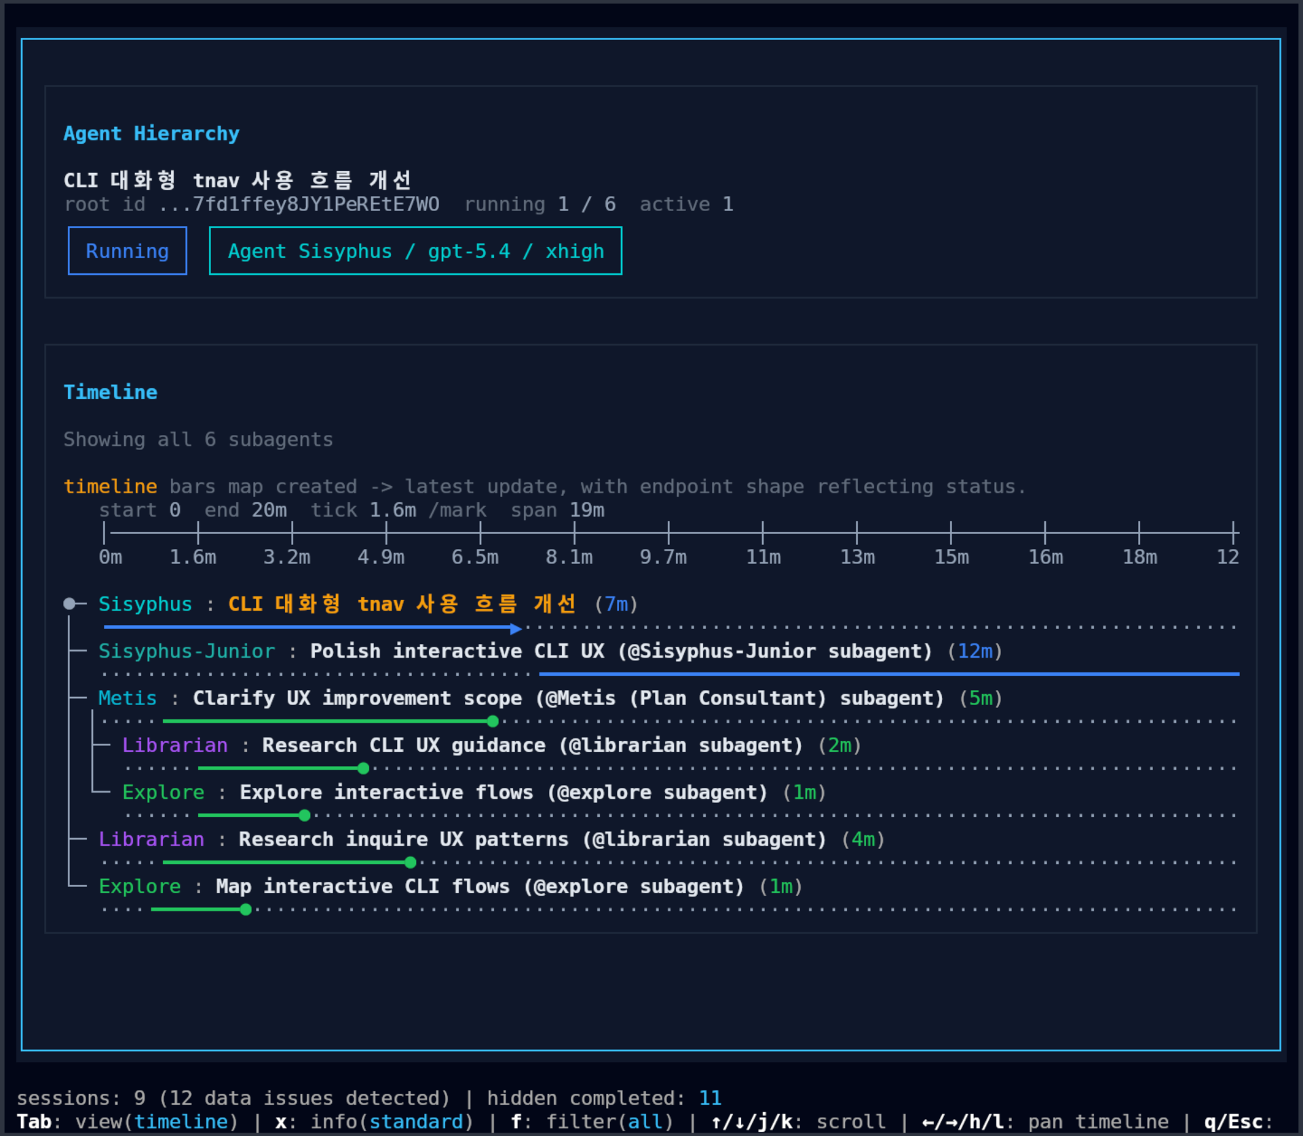Click the Running status badge

(x=127, y=251)
